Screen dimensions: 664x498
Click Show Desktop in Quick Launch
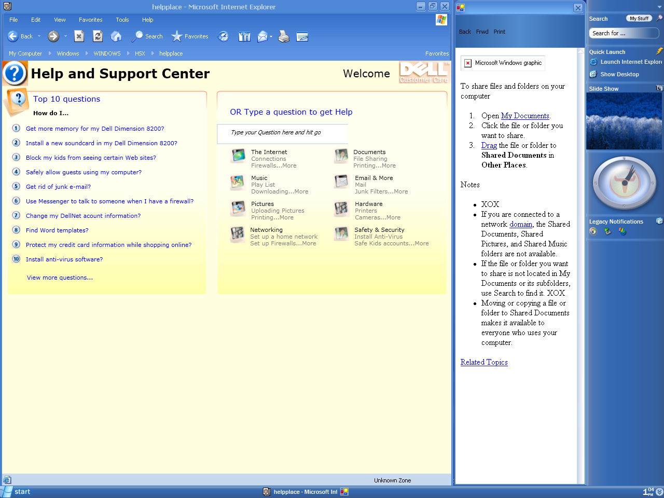tap(614, 74)
